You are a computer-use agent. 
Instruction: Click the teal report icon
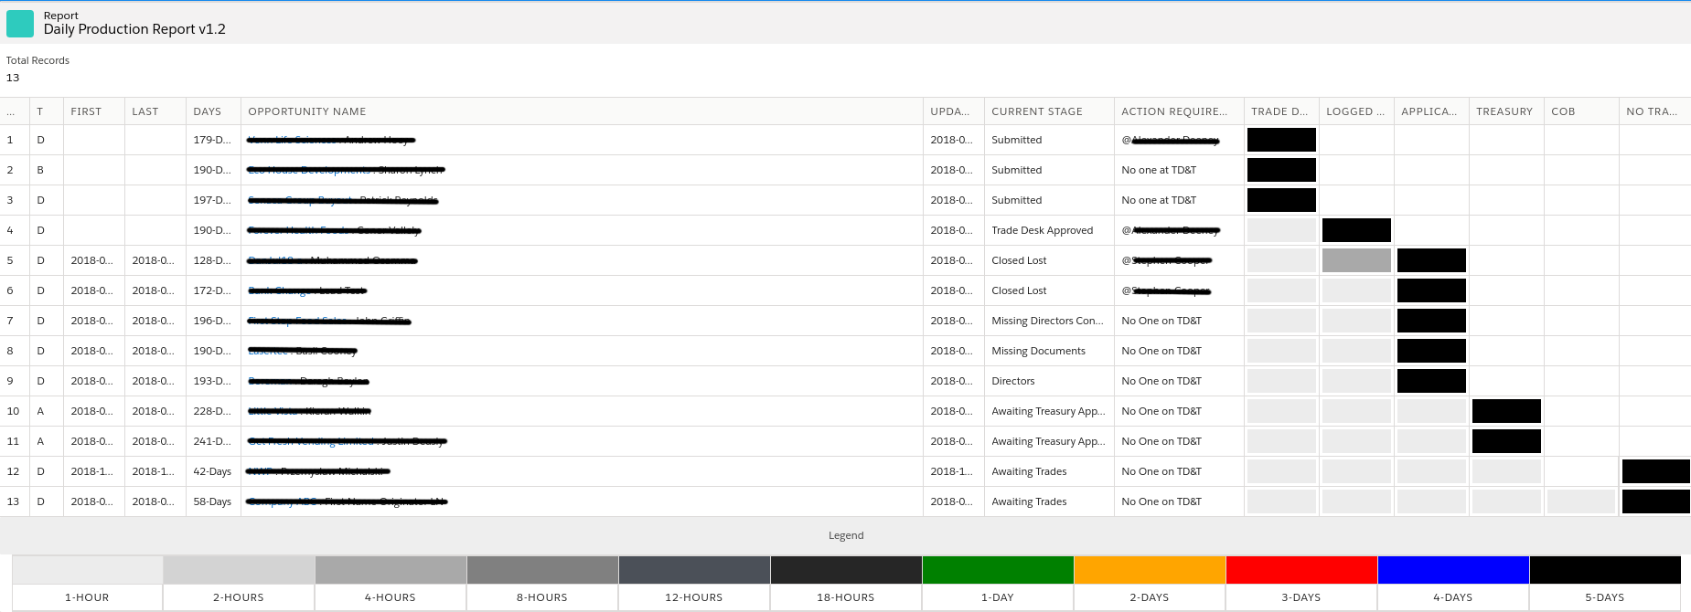(20, 24)
